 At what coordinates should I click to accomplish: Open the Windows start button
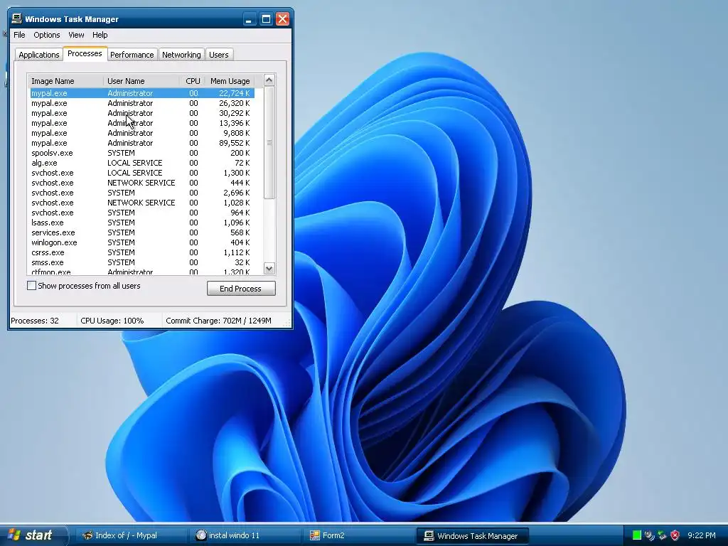pyautogui.click(x=33, y=535)
